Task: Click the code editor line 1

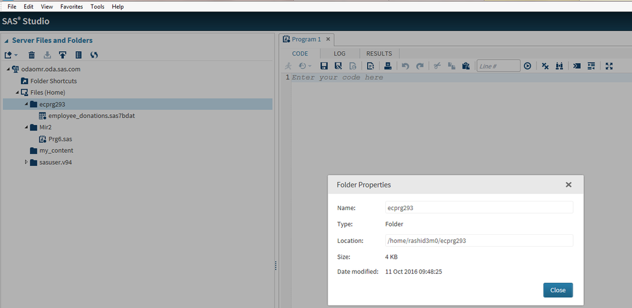Action: 461,77
